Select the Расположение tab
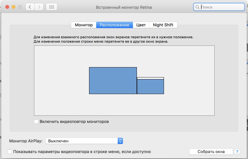 [114, 25]
